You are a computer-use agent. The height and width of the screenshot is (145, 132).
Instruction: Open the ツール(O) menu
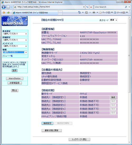pos(121,12)
